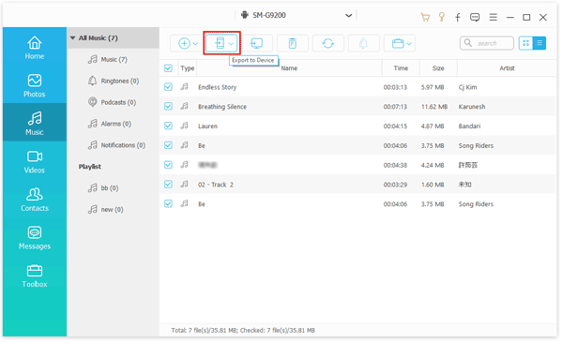The height and width of the screenshot is (342, 563).
Task: Click artist Cj Kim
Action: (468, 87)
